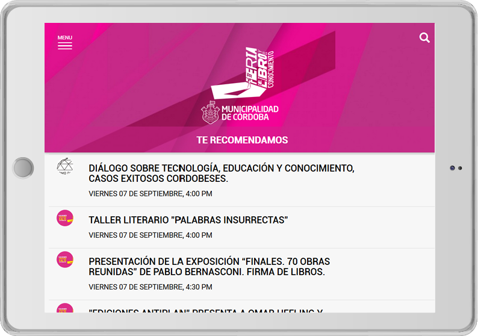Click the Feria del Libro logo
Screen dimensions: 478x336
pos(243,73)
